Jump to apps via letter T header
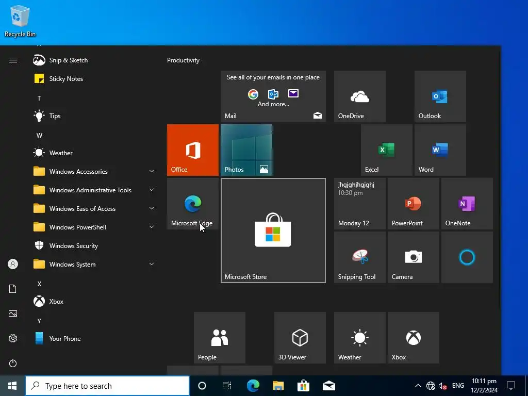The width and height of the screenshot is (528, 396). pyautogui.click(x=39, y=98)
